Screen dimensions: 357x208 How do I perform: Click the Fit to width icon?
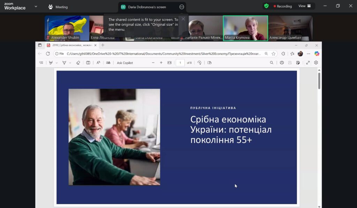coord(169,63)
